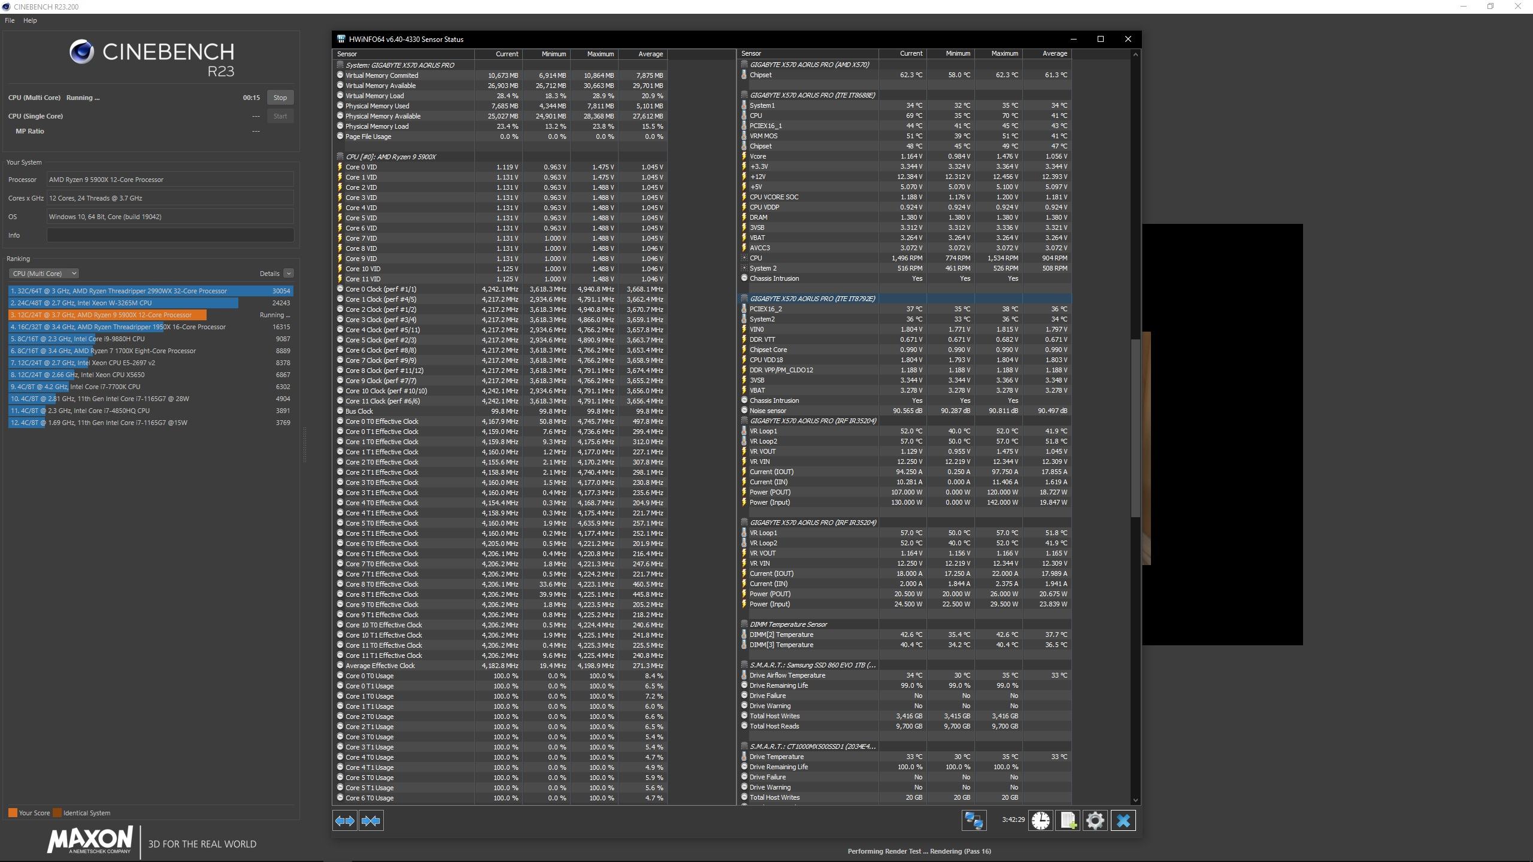This screenshot has height=862, width=1533.
Task: Click the Your Score orange swatch
Action: [x=13, y=813]
